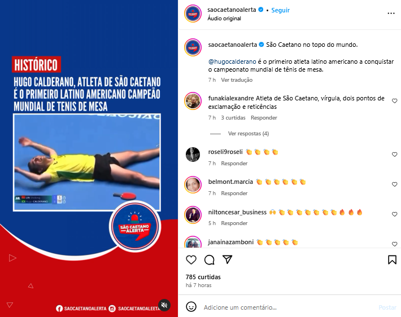Open the @hugocalderano mention link
401x317 pixels.
(232, 61)
